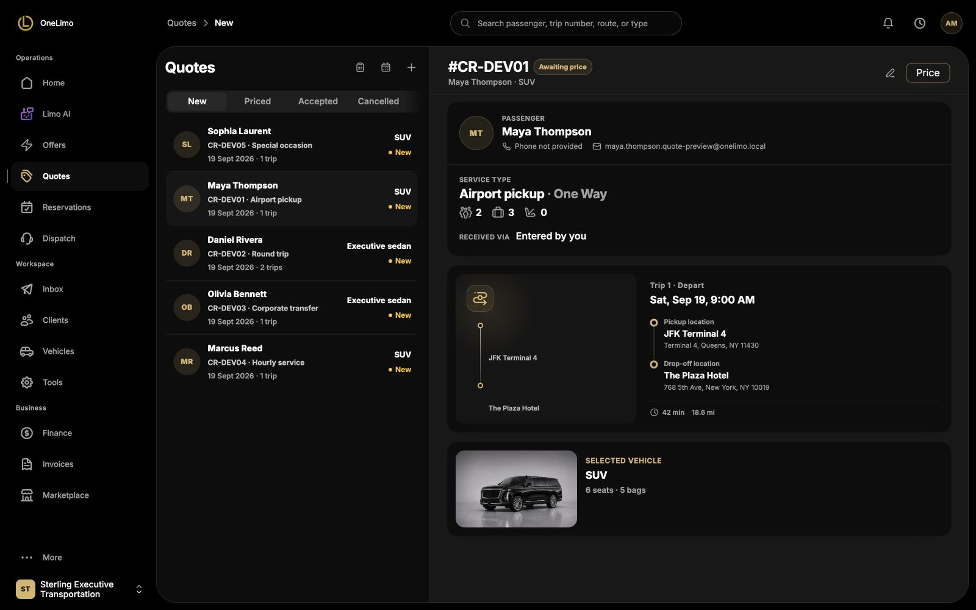Select Maya Thompson quote CR-DEV01 row
This screenshot has width=976, height=610.
coord(292,199)
